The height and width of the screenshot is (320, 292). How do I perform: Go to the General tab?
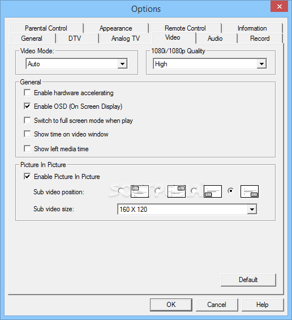[x=32, y=39]
